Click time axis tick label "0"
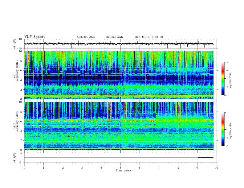 pos(24,168)
